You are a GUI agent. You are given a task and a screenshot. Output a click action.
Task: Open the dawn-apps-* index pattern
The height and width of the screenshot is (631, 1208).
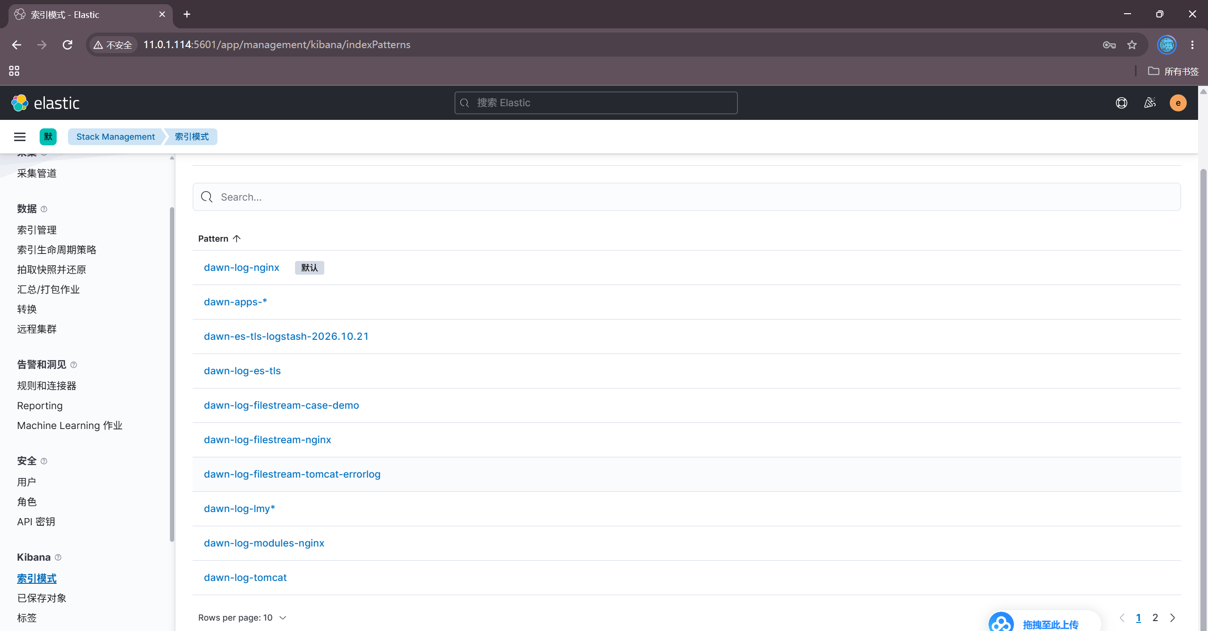236,302
